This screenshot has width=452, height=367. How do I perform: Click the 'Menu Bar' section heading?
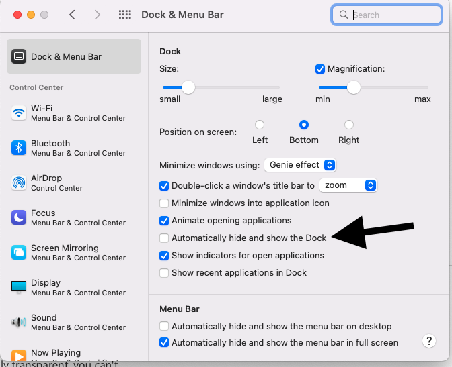click(180, 309)
